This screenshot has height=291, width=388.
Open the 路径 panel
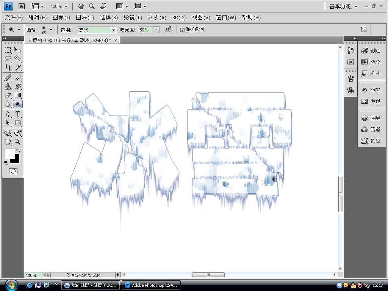tap(371, 141)
